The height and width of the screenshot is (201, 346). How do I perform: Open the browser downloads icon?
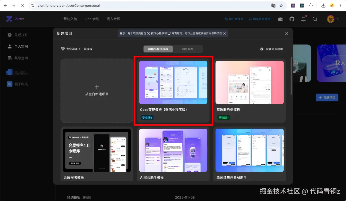[x=323, y=5]
